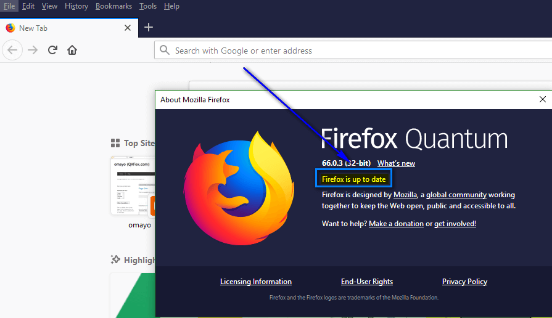The height and width of the screenshot is (318, 552).
Task: Open the Privacy Policy link
Action: [464, 282]
